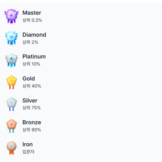The image size is (162, 162).
Task: Click the Silver star badge icon
Action: pyautogui.click(x=12, y=103)
